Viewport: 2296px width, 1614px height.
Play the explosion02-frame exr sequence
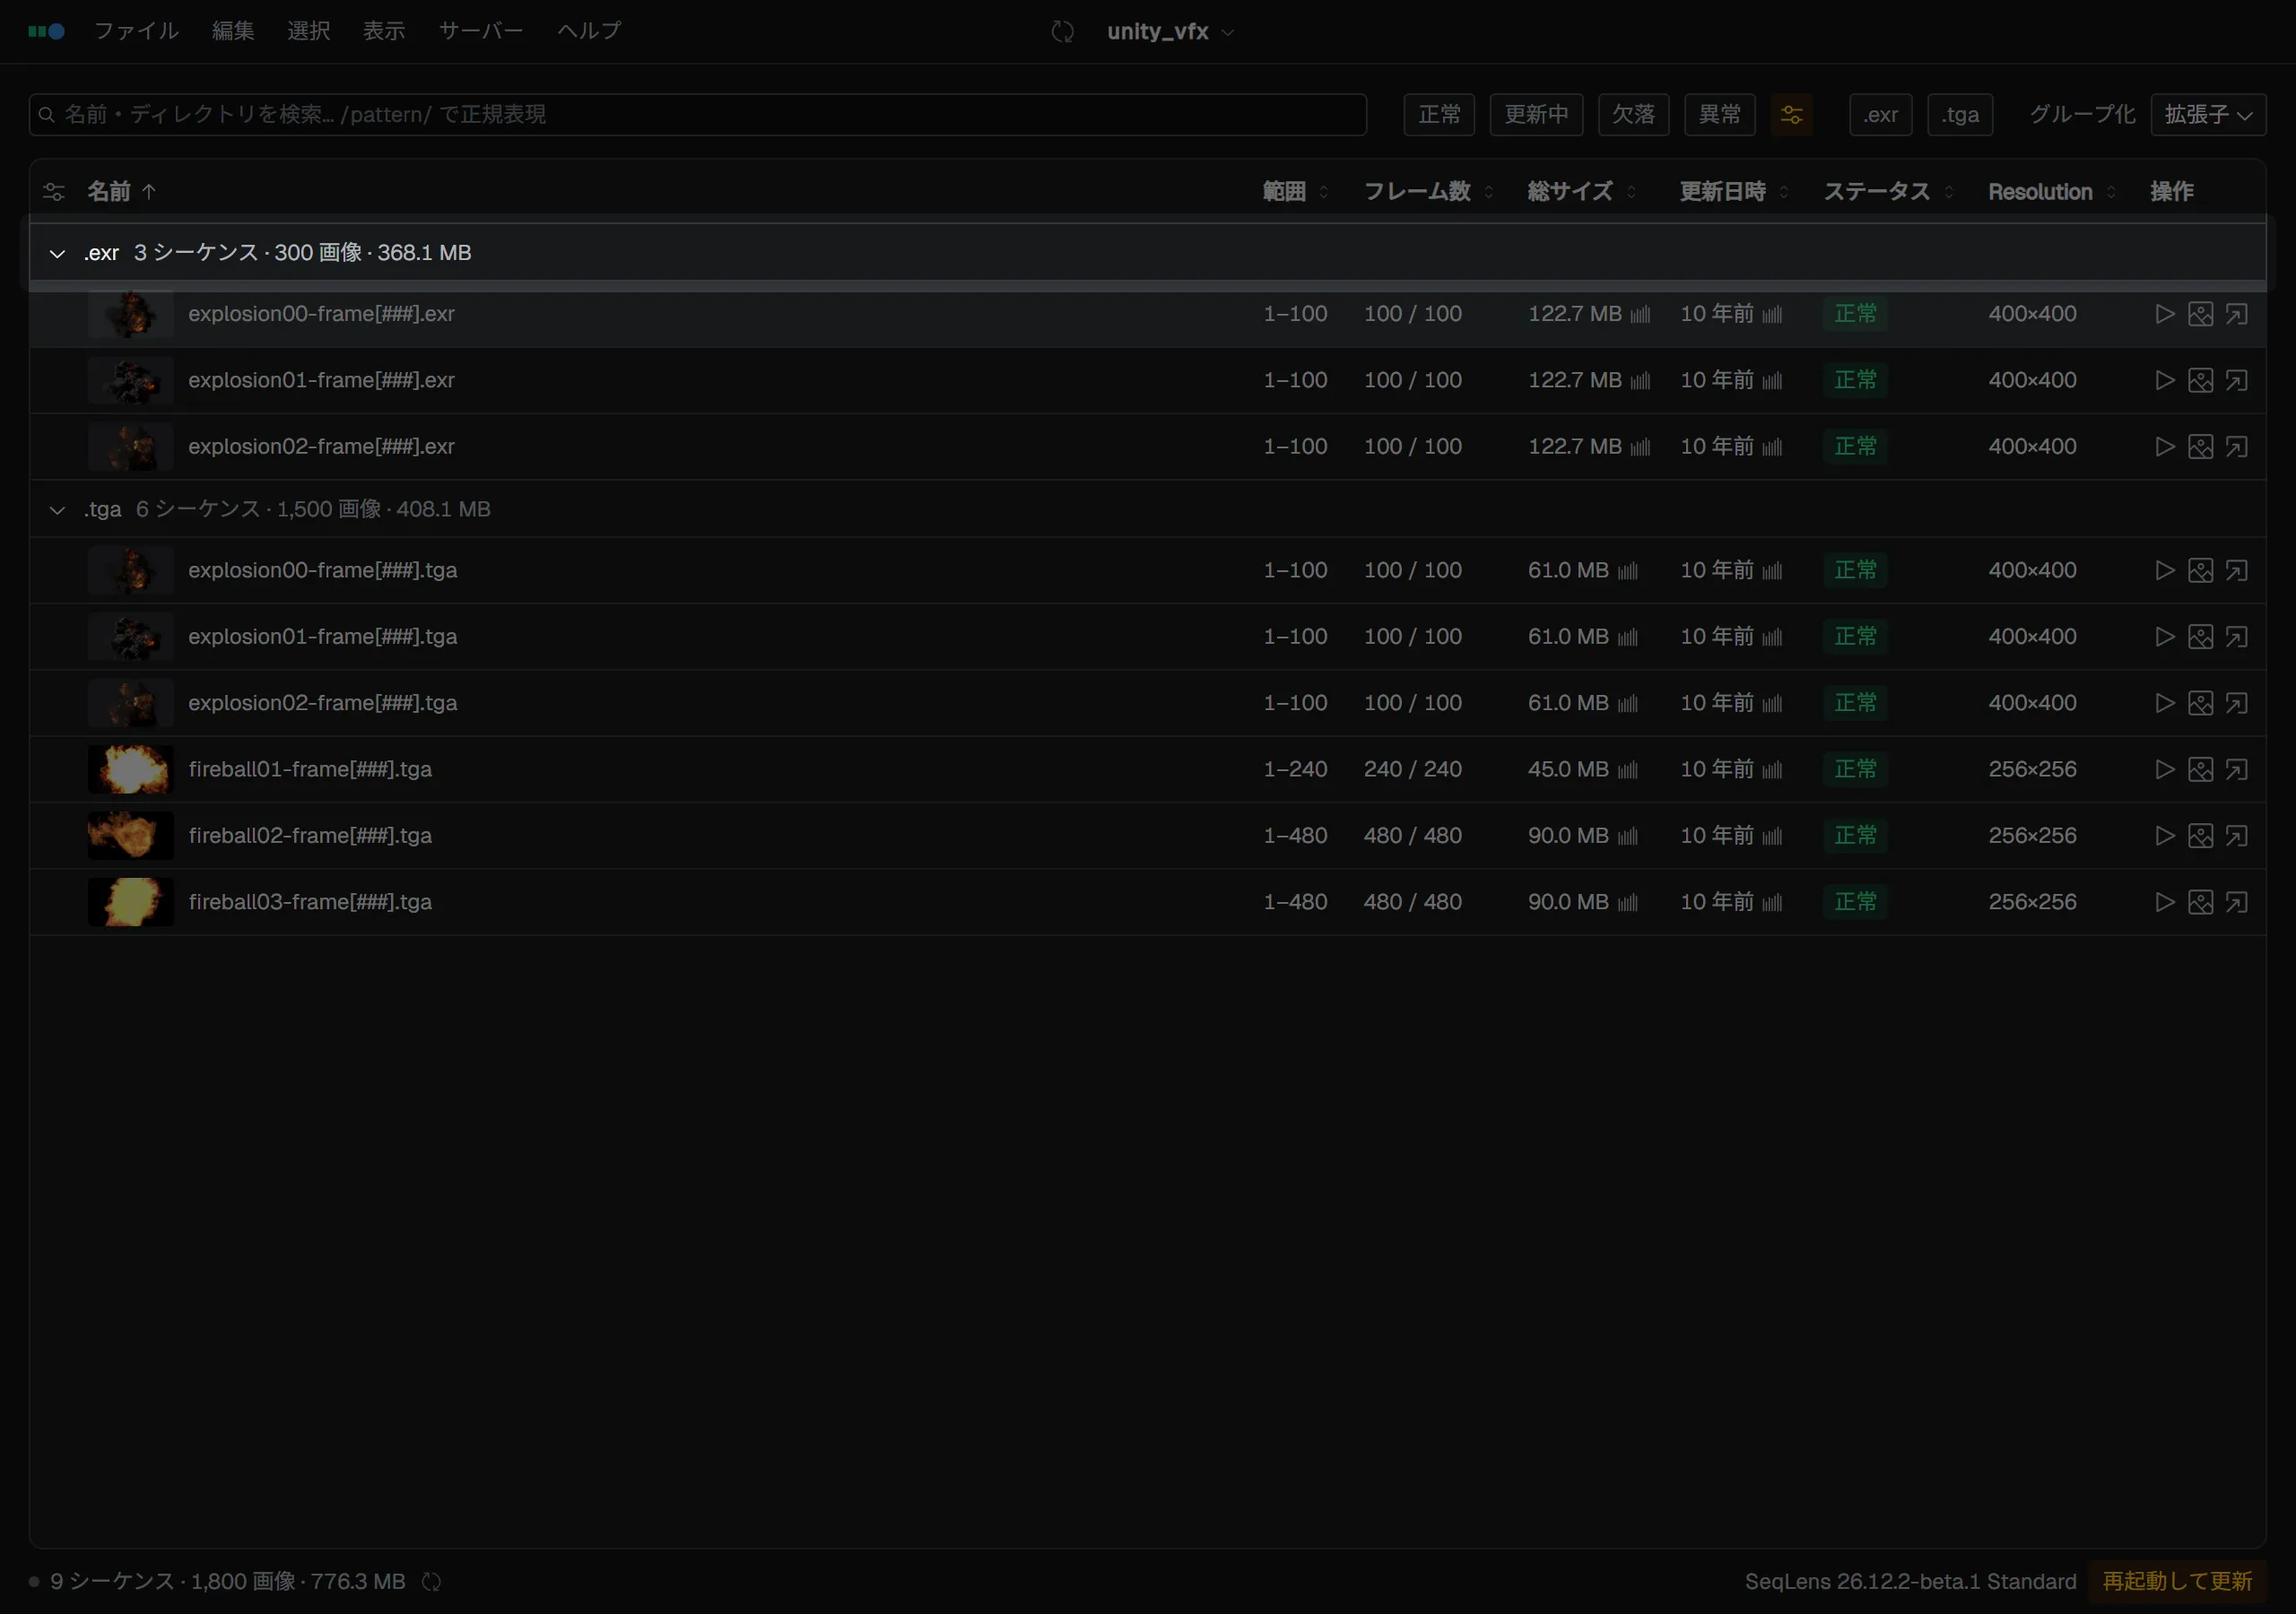[x=2164, y=446]
